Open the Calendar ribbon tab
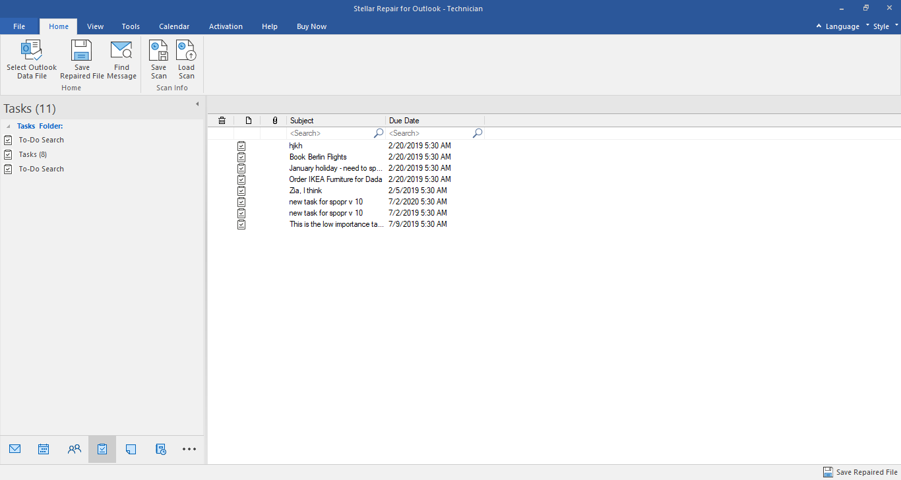The height and width of the screenshot is (480, 901). [x=174, y=26]
